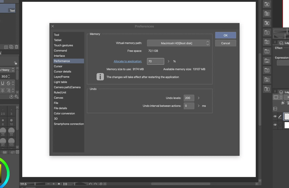289x188 pixels.
Task: Rotate the canvas counterclockwise
Action: 91,184
